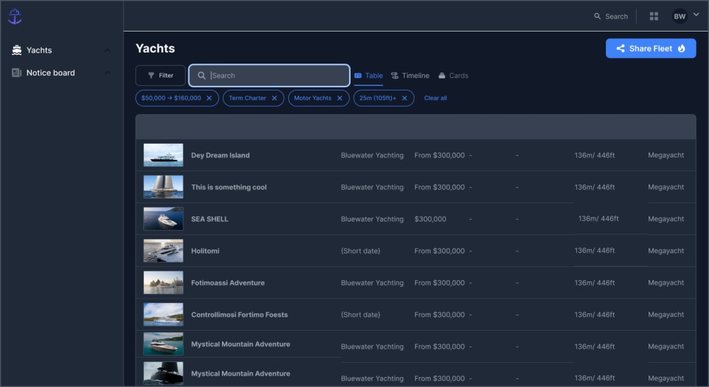Select the Table view tab
Viewport: 709px width, 387px height.
tap(368, 75)
